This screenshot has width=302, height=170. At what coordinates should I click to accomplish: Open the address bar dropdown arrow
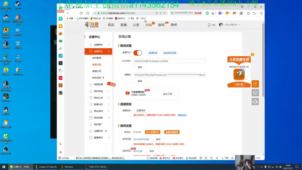165,13
